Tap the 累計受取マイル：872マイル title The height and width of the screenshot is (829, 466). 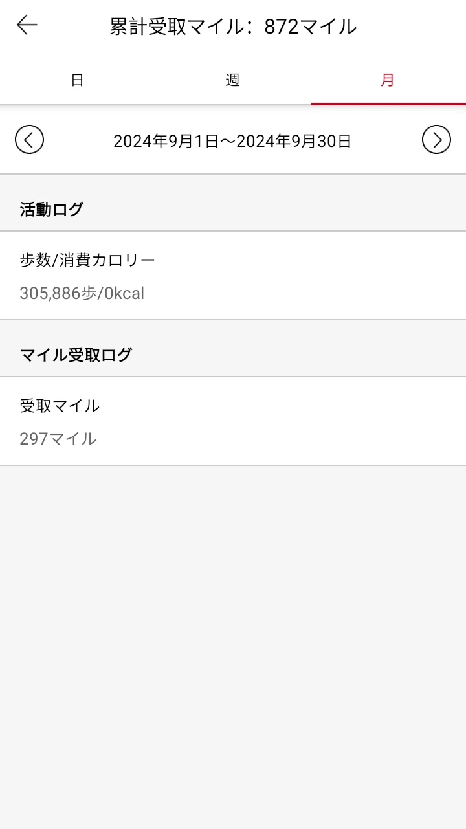tap(233, 27)
